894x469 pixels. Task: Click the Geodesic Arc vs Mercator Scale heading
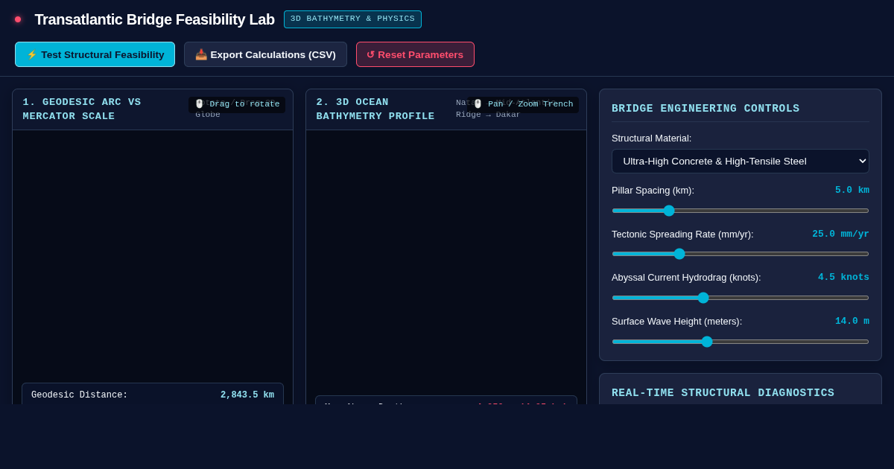coord(82,109)
